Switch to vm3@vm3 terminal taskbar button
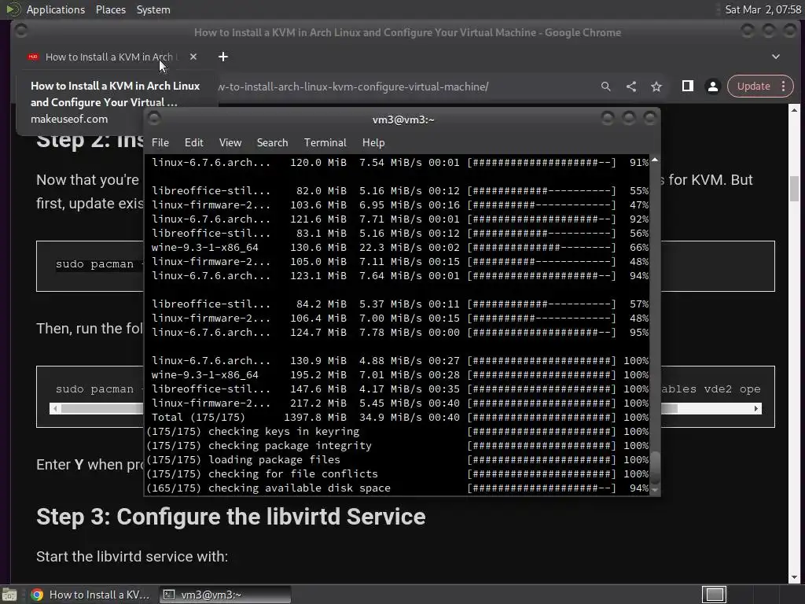 225,595
